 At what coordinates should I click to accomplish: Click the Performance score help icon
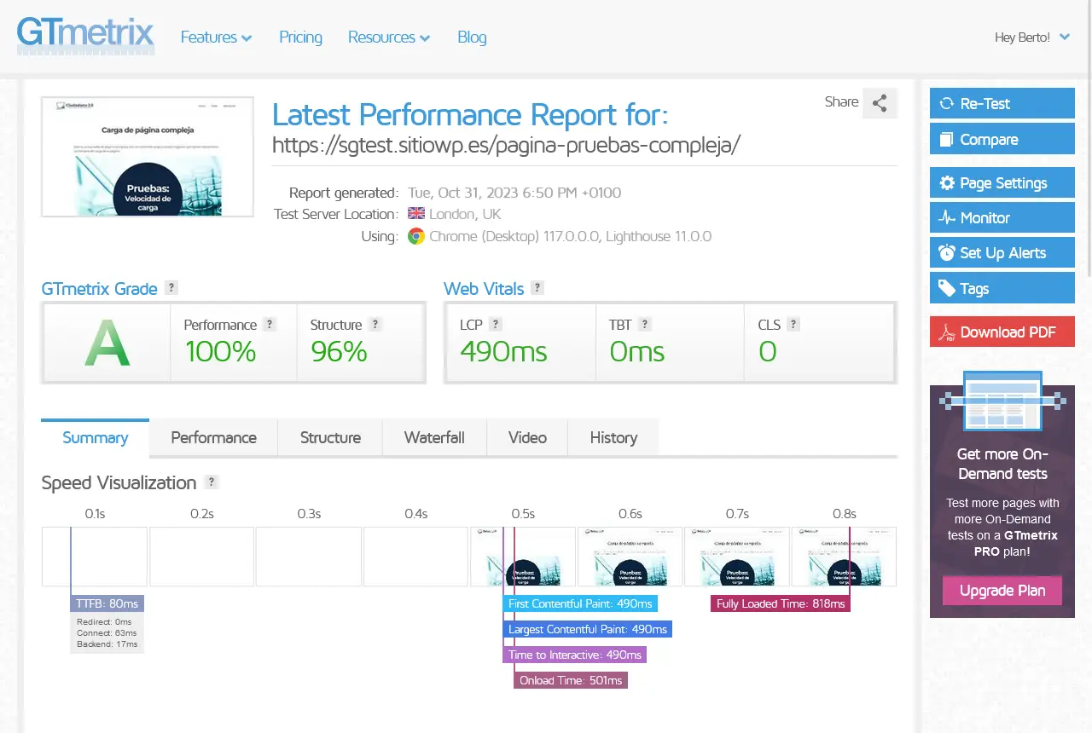(270, 324)
